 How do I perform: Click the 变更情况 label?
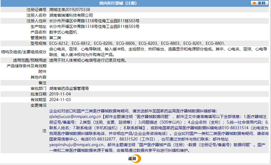[38, 105]
